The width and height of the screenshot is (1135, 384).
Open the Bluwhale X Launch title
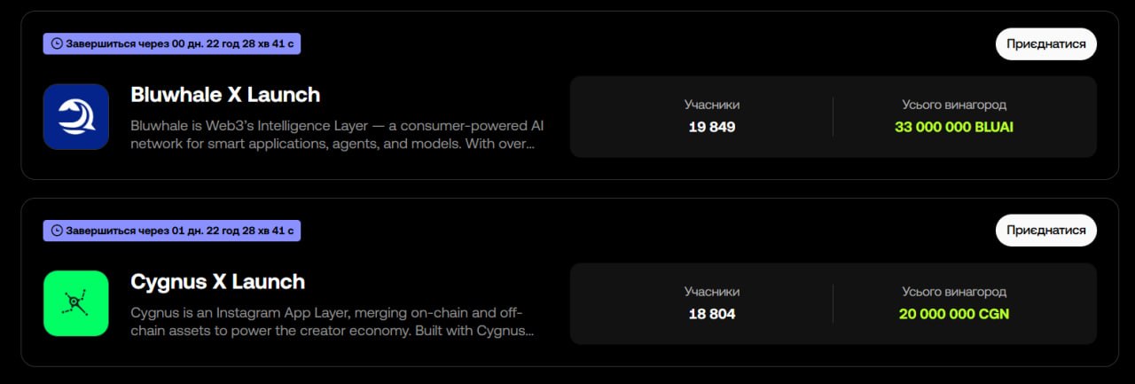point(225,94)
